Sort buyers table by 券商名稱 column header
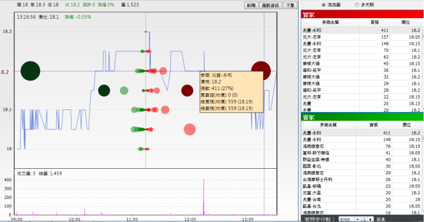424x222 pixels. 330,22
